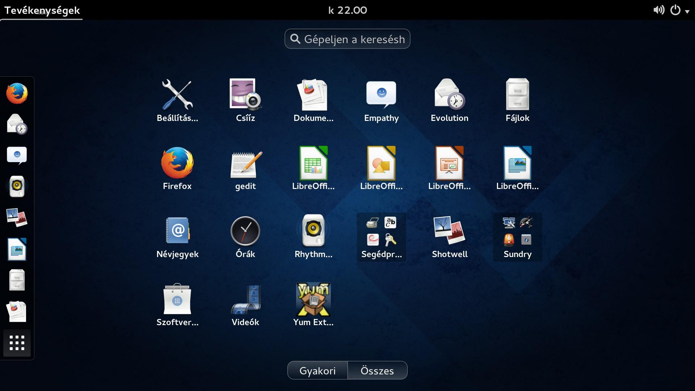The width and height of the screenshot is (695, 391).
Task: Open the Dokume... app in the grid
Action: pyautogui.click(x=313, y=101)
